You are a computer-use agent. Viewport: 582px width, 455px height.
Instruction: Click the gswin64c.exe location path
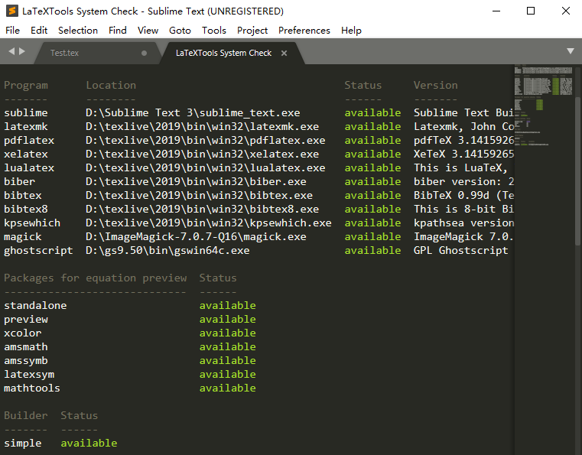pyautogui.click(x=167, y=250)
